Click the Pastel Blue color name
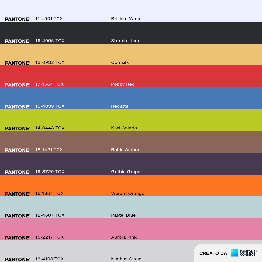This screenshot has width=262, height=262. pyautogui.click(x=123, y=215)
